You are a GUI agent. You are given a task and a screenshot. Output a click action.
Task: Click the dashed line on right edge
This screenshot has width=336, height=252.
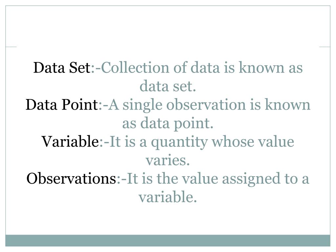coord(325,47)
